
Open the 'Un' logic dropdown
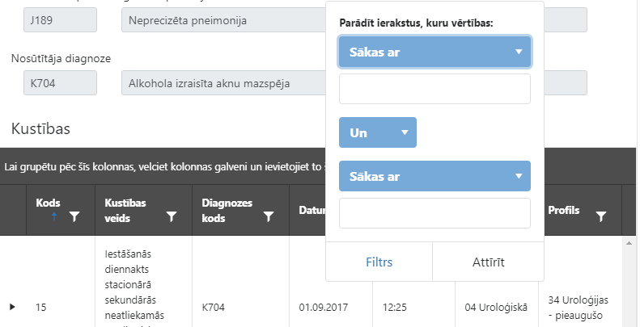tap(378, 132)
